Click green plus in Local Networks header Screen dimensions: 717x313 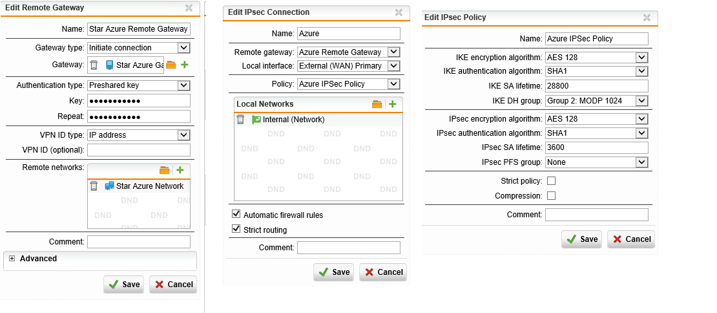(x=393, y=104)
